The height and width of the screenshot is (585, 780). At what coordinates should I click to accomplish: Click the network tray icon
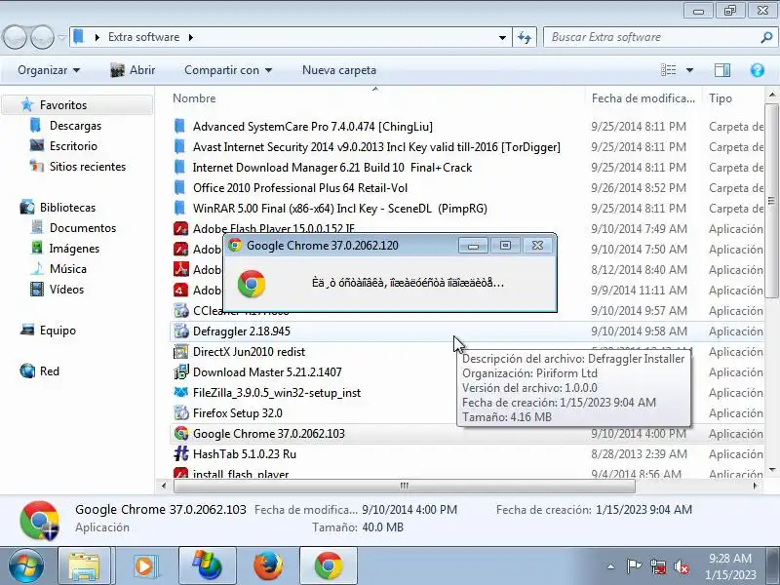(657, 566)
